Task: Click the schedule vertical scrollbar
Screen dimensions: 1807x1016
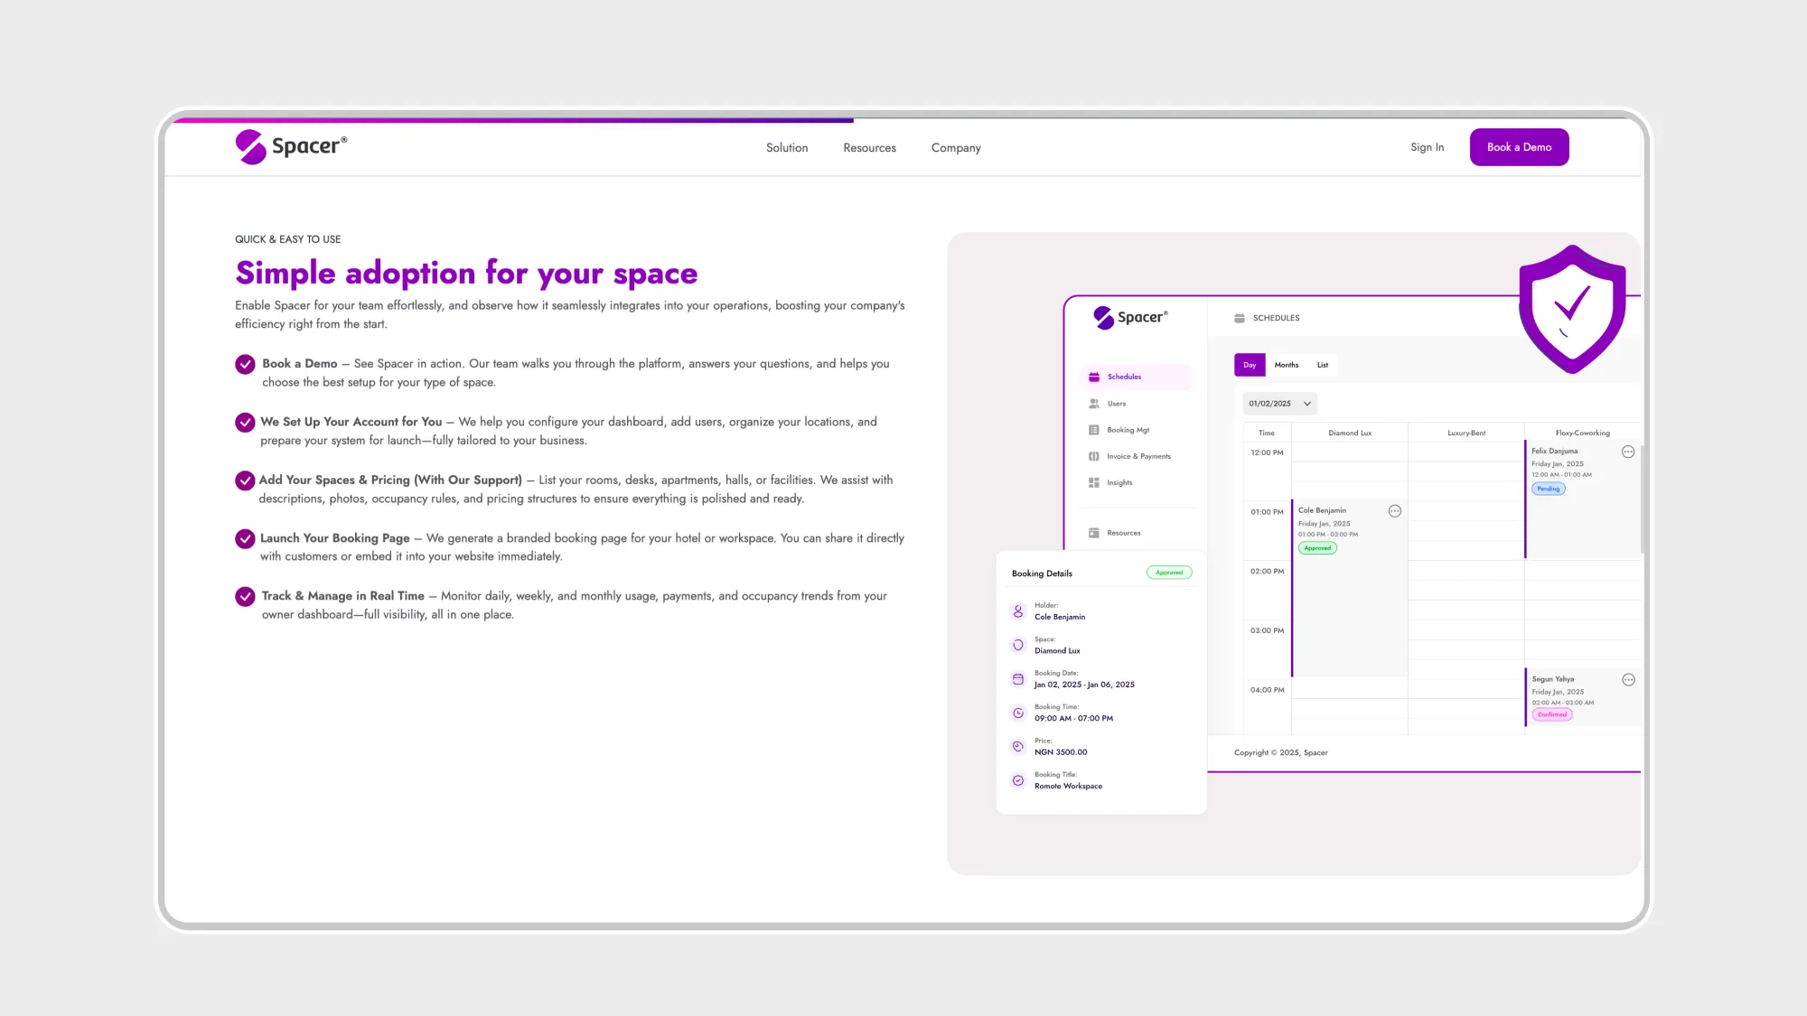Action: coord(1643,499)
